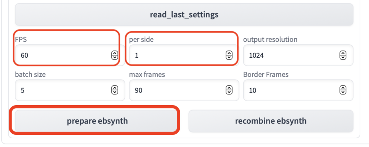Focus the max frames number field

(x=177, y=90)
